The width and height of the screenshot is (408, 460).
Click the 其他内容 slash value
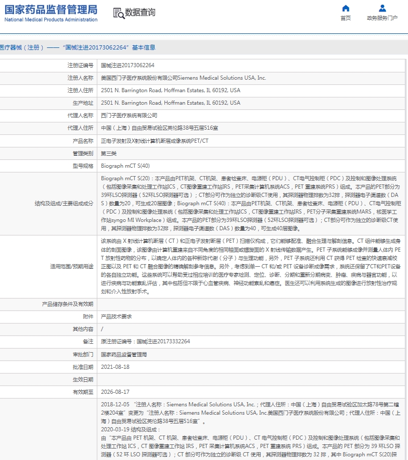[x=102, y=329]
